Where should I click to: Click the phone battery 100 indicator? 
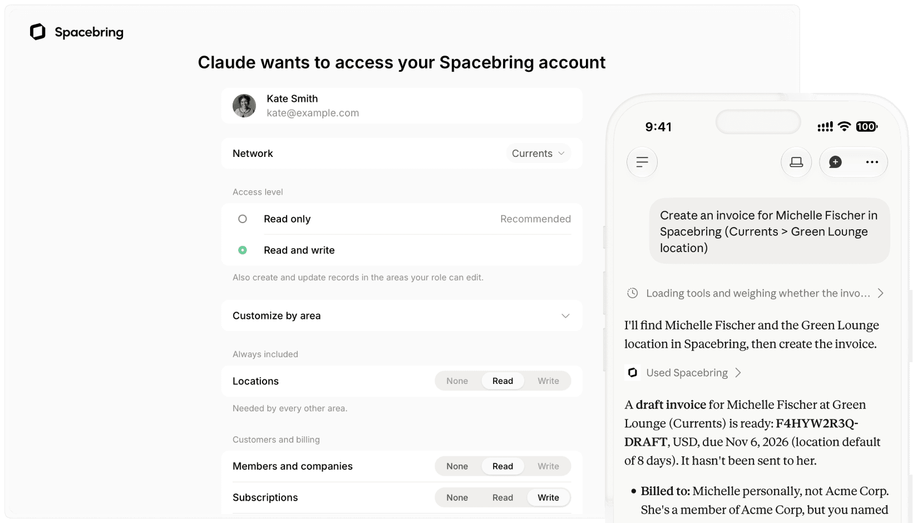(866, 127)
